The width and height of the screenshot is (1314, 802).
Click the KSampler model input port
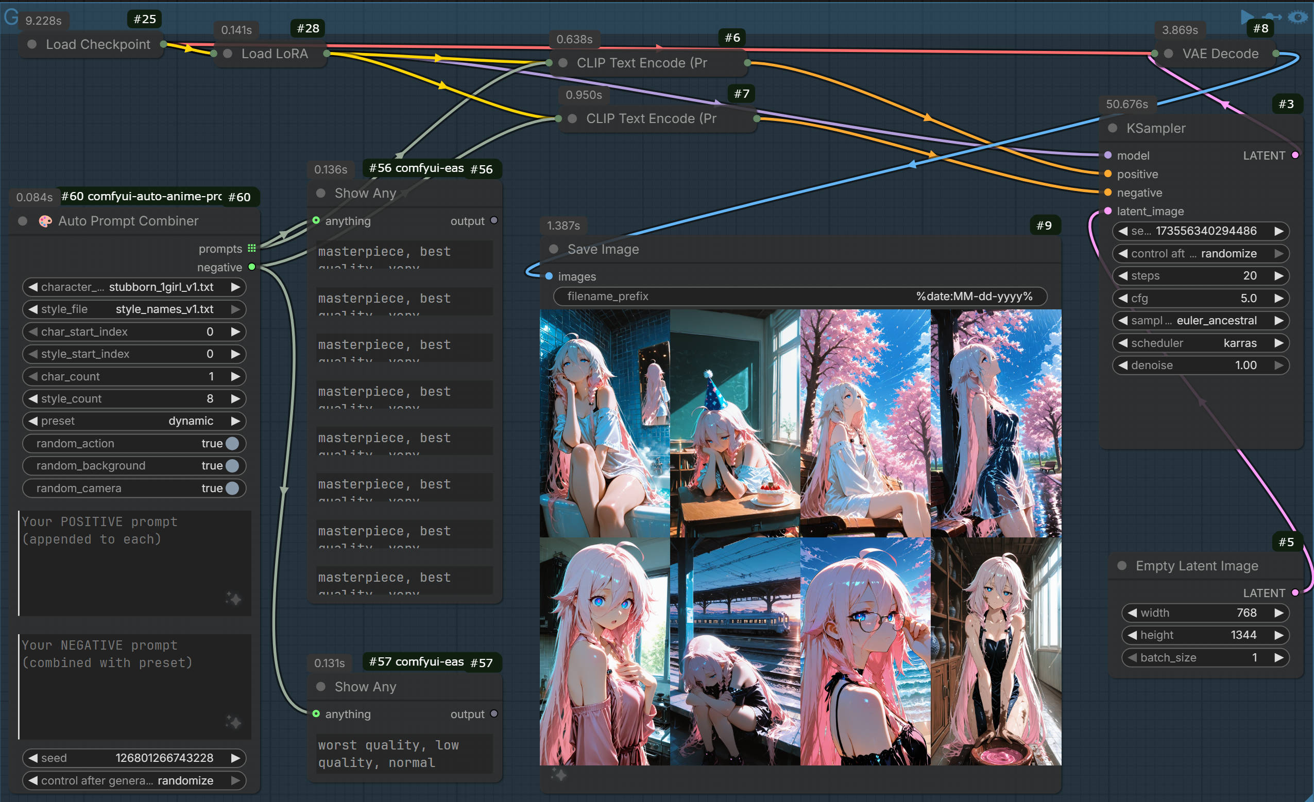click(x=1107, y=155)
